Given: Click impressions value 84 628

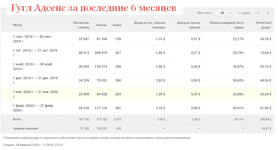Looking at the screenshot, I should [x=102, y=94].
